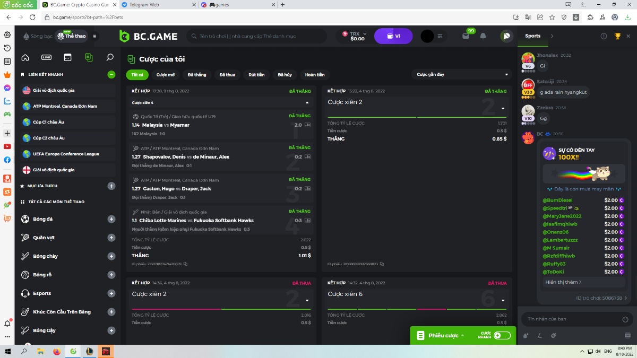Click the trophy icon in chat header
This screenshot has width=637, height=358.
(x=617, y=36)
